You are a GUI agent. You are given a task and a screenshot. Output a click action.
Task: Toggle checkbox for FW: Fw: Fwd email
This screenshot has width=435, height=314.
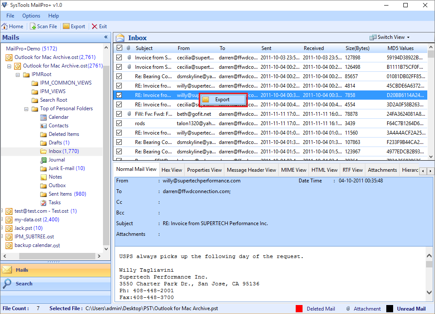(x=119, y=114)
